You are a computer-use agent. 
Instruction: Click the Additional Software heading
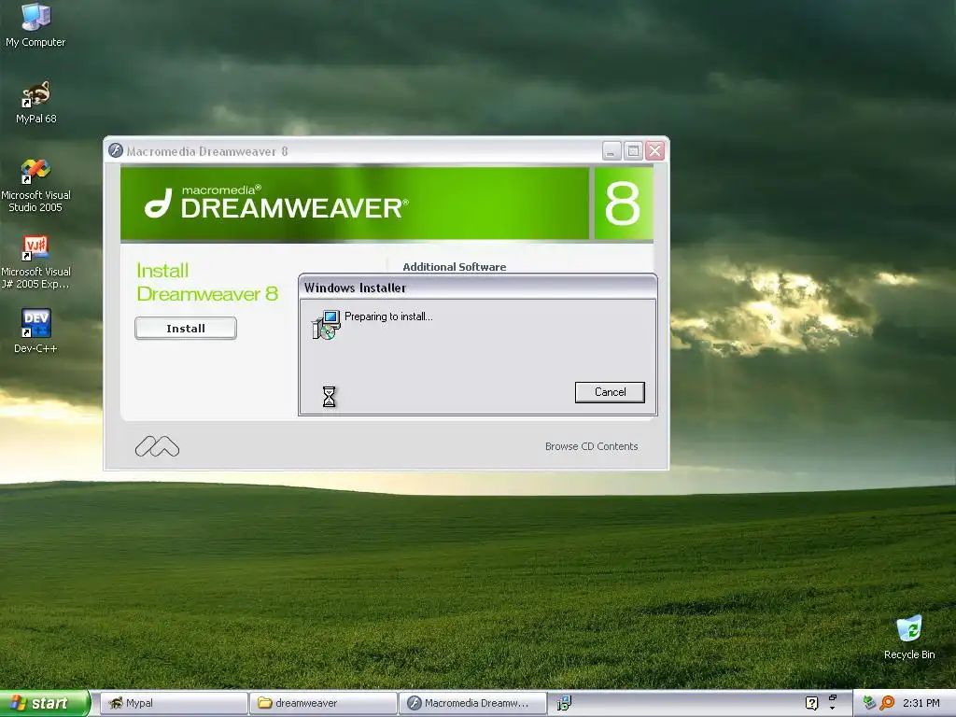(455, 266)
